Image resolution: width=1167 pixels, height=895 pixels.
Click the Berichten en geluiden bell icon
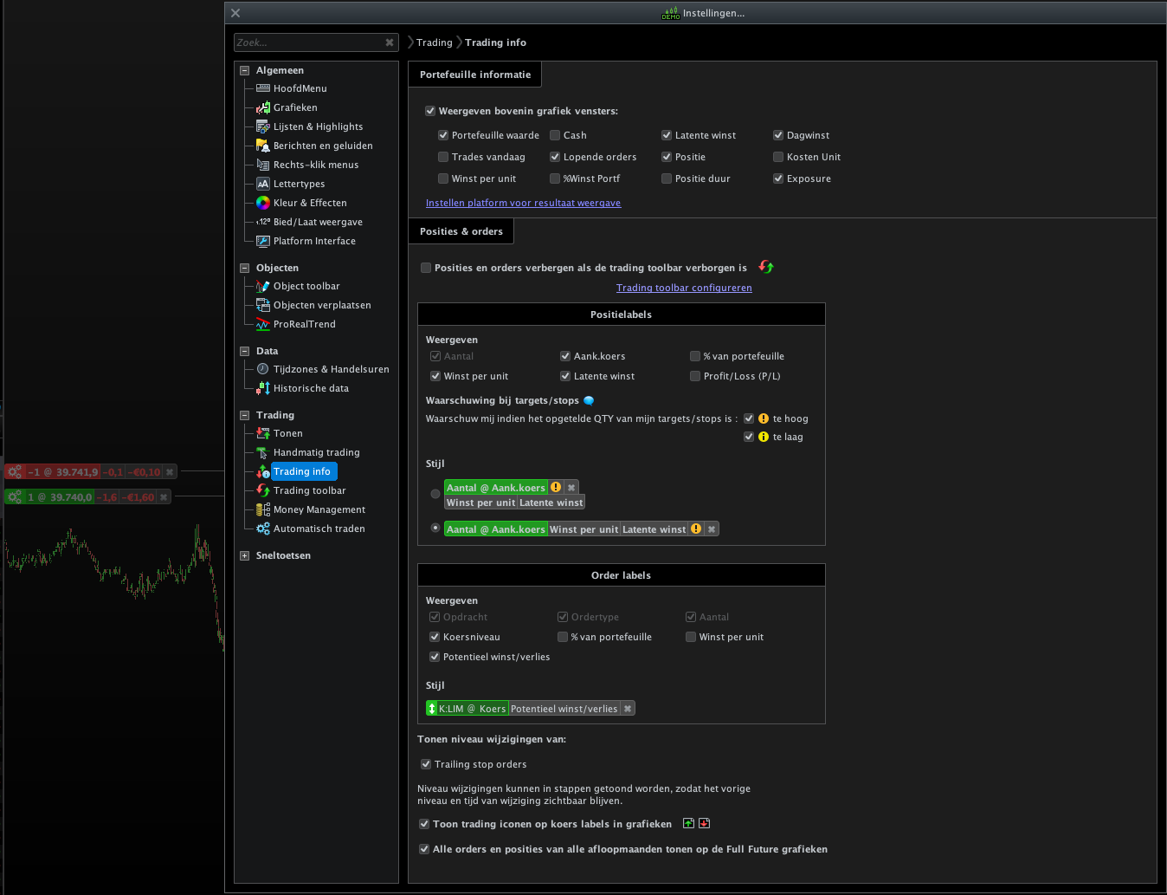(x=263, y=146)
